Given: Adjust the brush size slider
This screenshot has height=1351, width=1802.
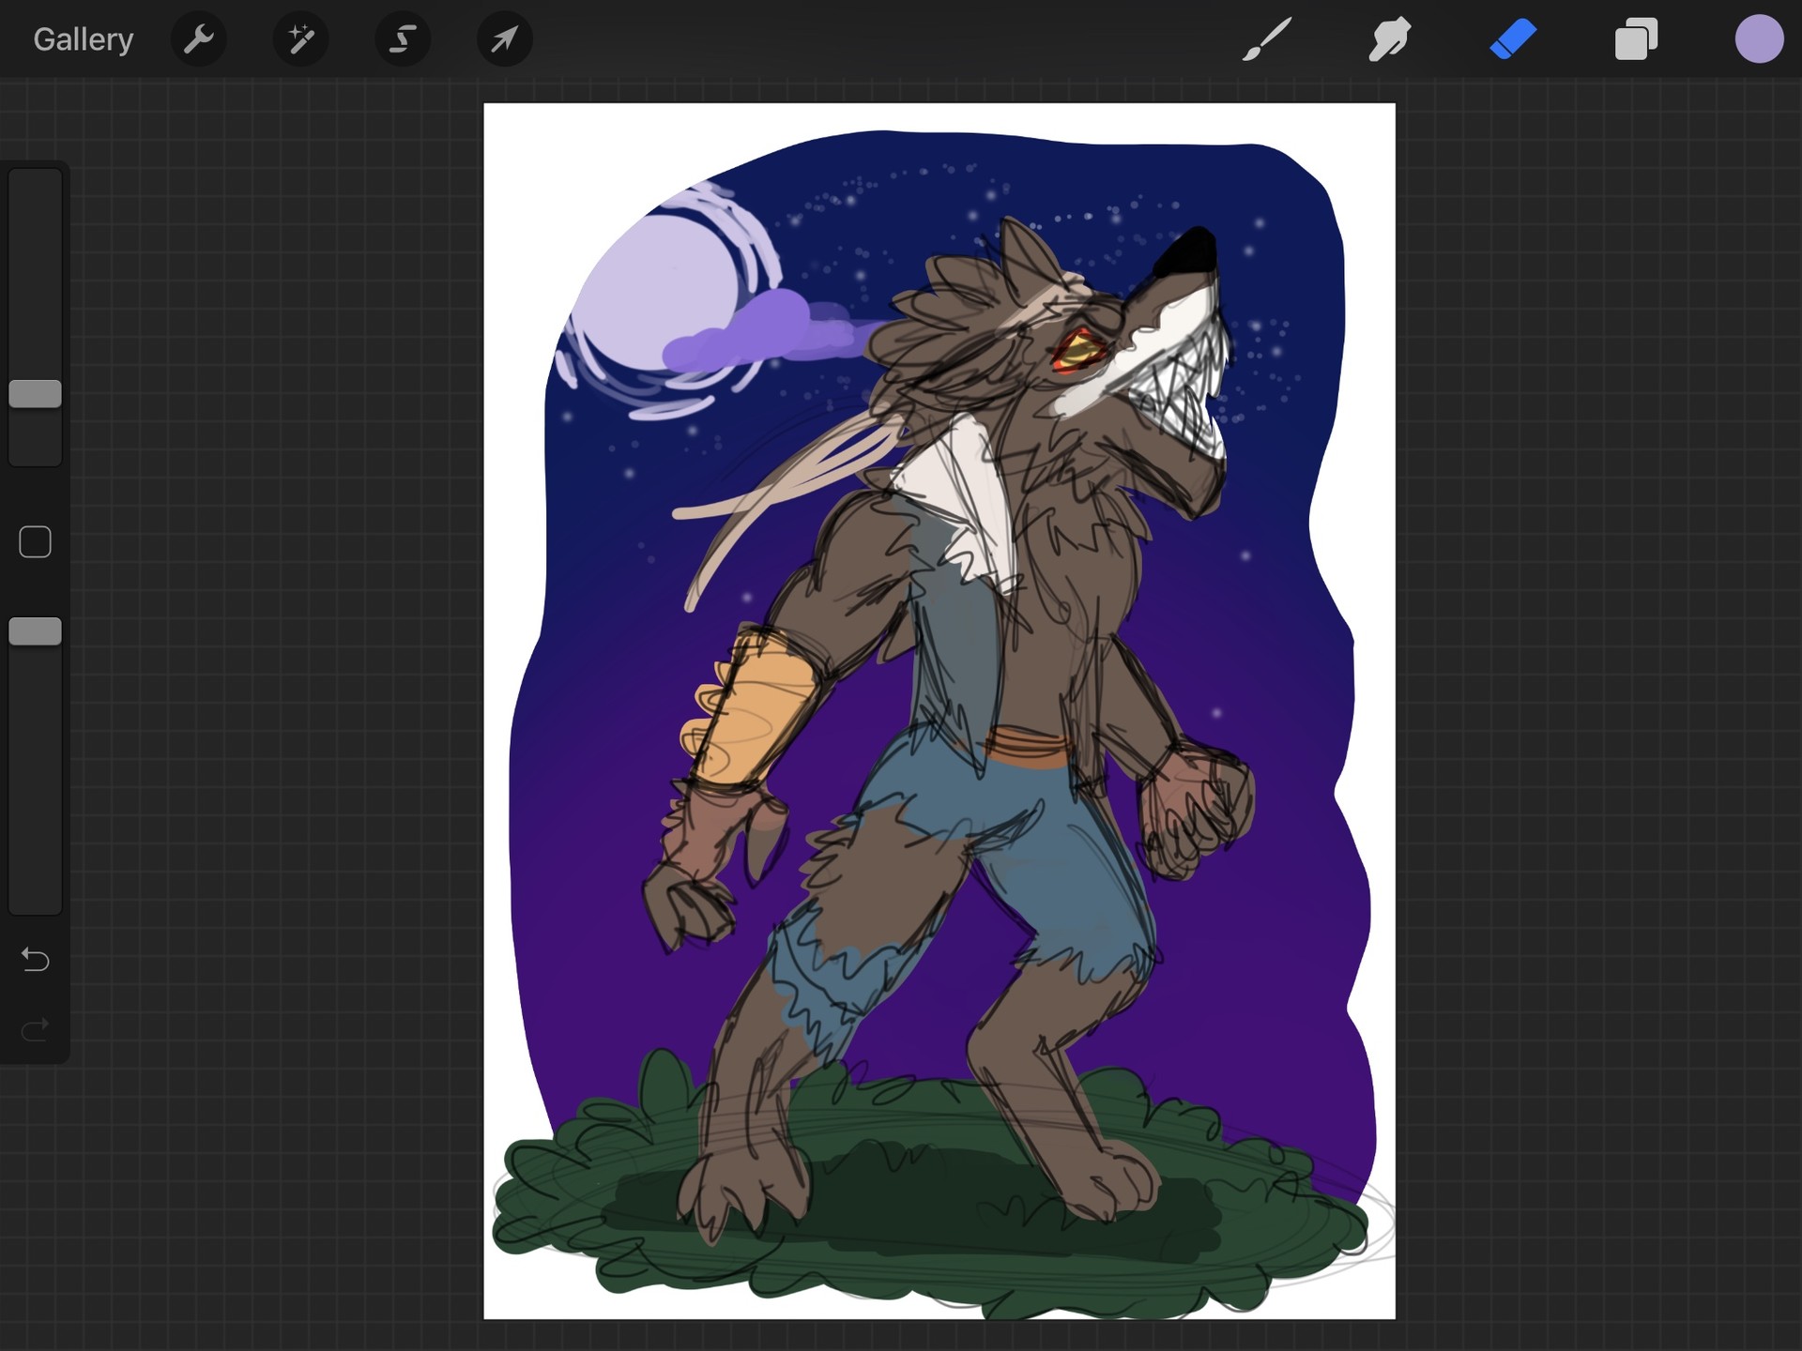Looking at the screenshot, I should pos(35,394).
